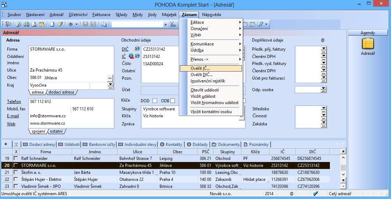
Task: Open the Adresář agenda icon in Agendy panel
Action: pos(368,44)
